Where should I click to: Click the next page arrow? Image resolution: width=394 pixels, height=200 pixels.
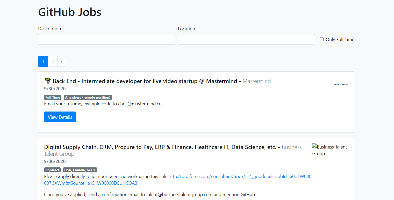pos(62,62)
